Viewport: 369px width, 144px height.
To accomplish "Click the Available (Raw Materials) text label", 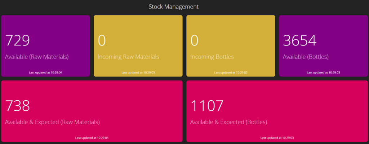I will (37, 57).
